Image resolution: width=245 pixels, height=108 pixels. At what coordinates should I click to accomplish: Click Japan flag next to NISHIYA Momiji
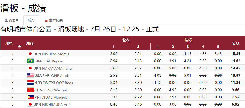coord(30,54)
